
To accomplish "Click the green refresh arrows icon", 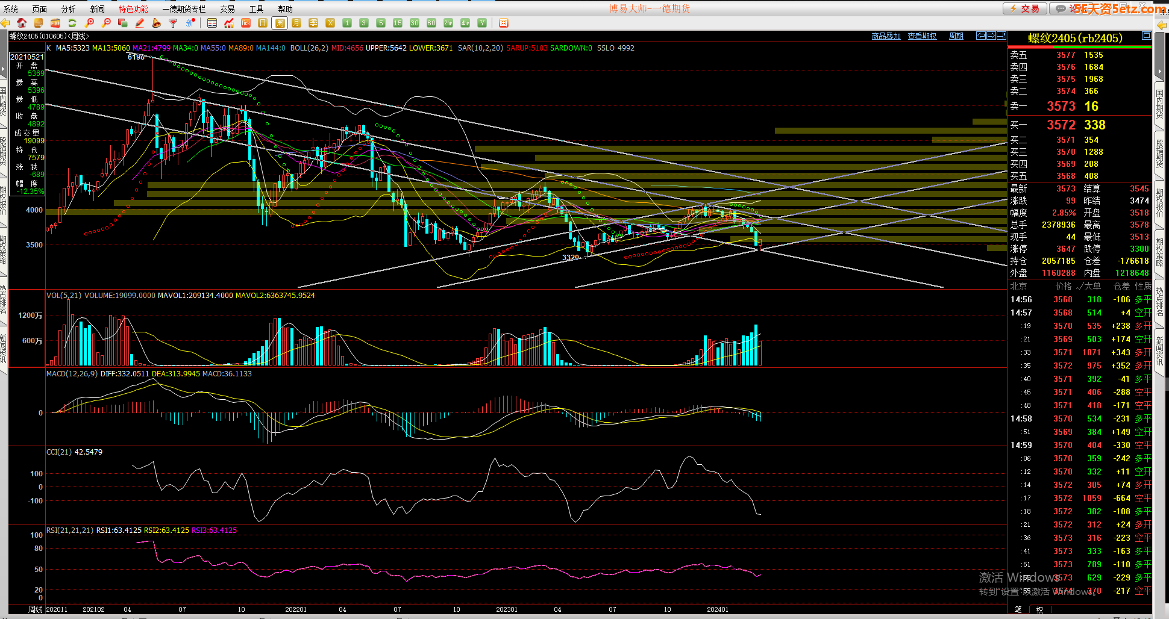I will pos(72,23).
